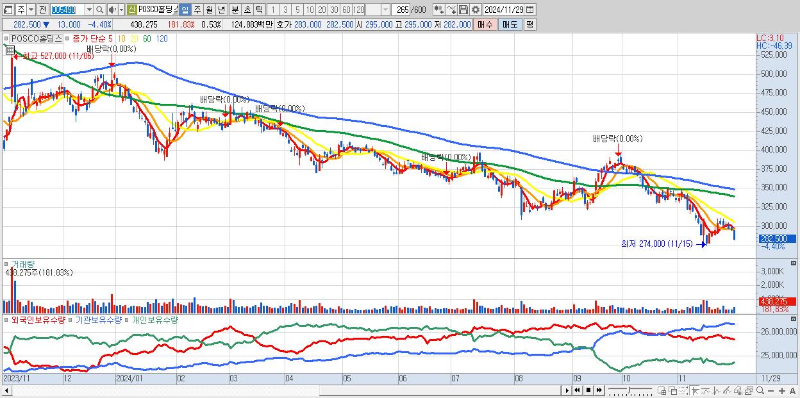Image resolution: width=800 pixels, height=398 pixels.
Task: Click the zigzag wave drawing icon
Action: (717, 390)
